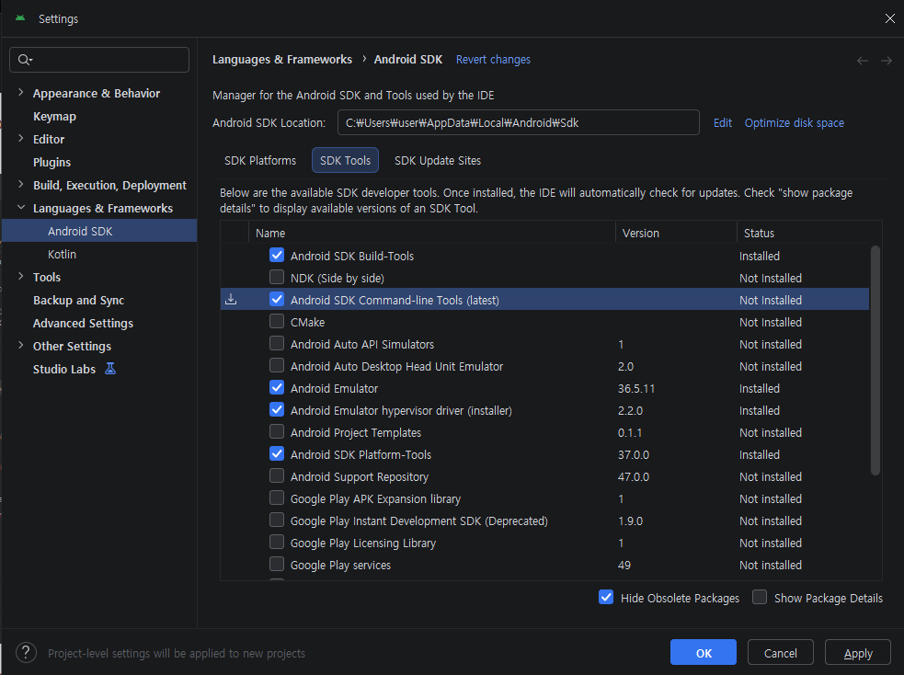Click Installed status of Android SDK Build-Tools
Image resolution: width=904 pixels, height=675 pixels.
(760, 256)
